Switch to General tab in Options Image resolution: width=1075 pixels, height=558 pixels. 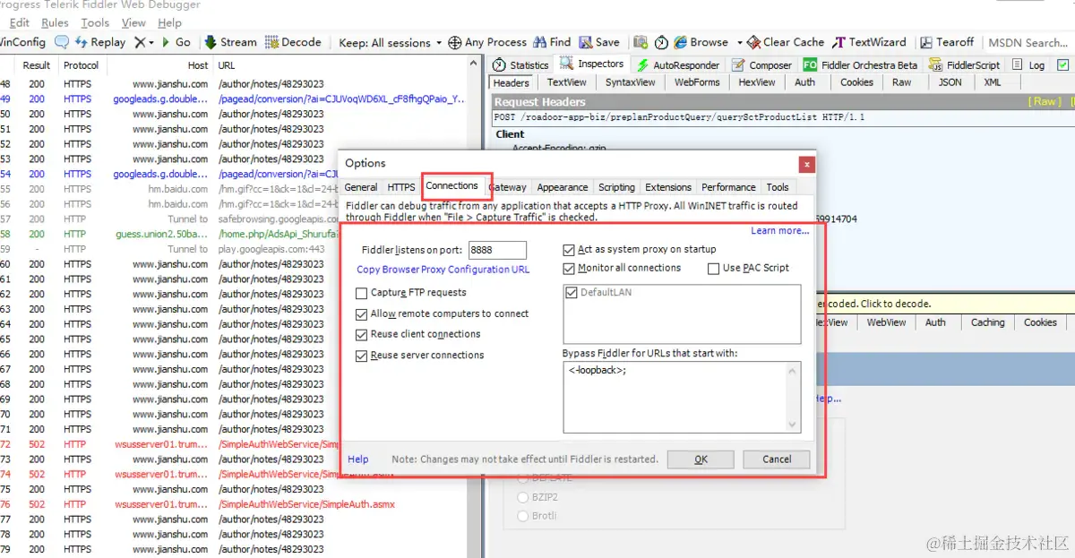point(361,187)
